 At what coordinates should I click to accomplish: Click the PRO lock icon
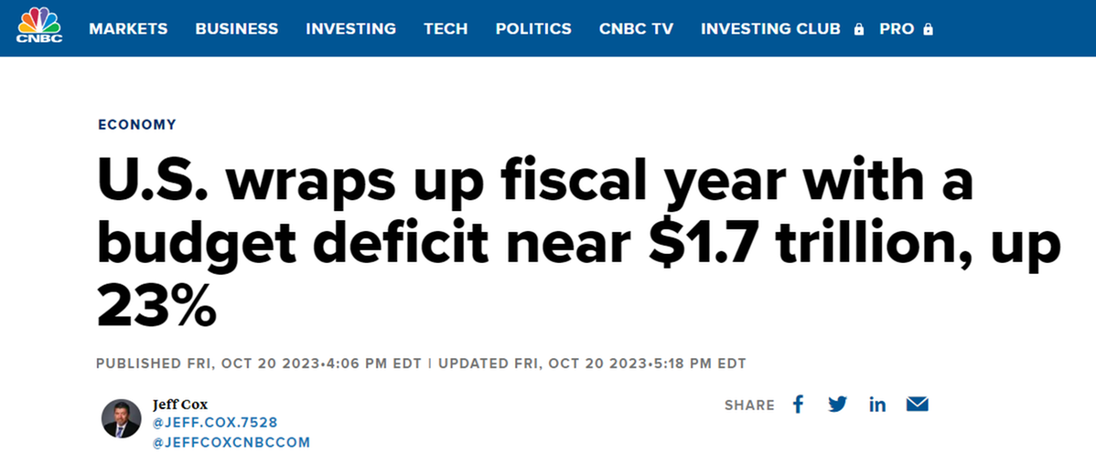[x=929, y=29]
